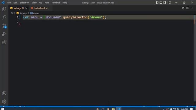The width and height of the screenshot is (196, 110).
Task: Click line number 2 in gutter
Action: 18,22
